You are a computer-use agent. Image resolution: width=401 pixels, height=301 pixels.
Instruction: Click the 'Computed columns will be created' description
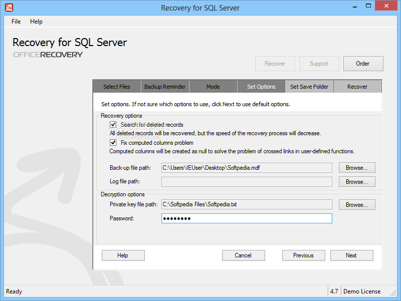tap(232, 151)
